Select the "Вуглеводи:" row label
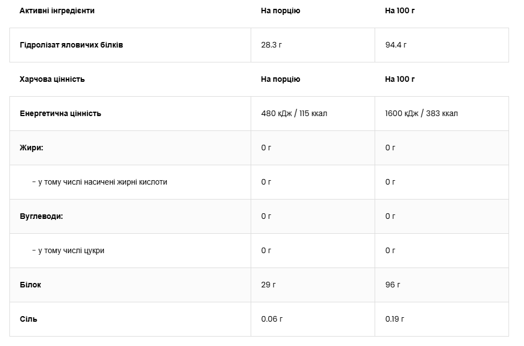Image resolution: width=524 pixels, height=346 pixels. (x=41, y=216)
